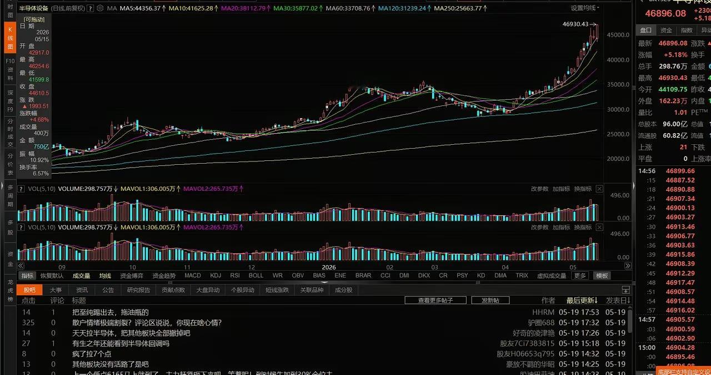Close the lower volume indicator panel
The width and height of the screenshot is (711, 375).
[599, 227]
